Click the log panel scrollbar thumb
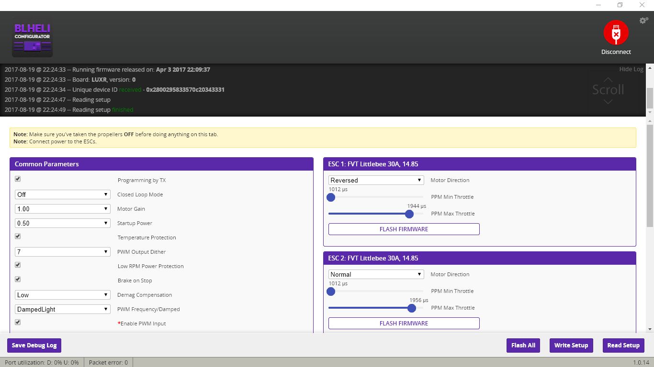Image resolution: width=654 pixels, height=367 pixels. pos(650,98)
